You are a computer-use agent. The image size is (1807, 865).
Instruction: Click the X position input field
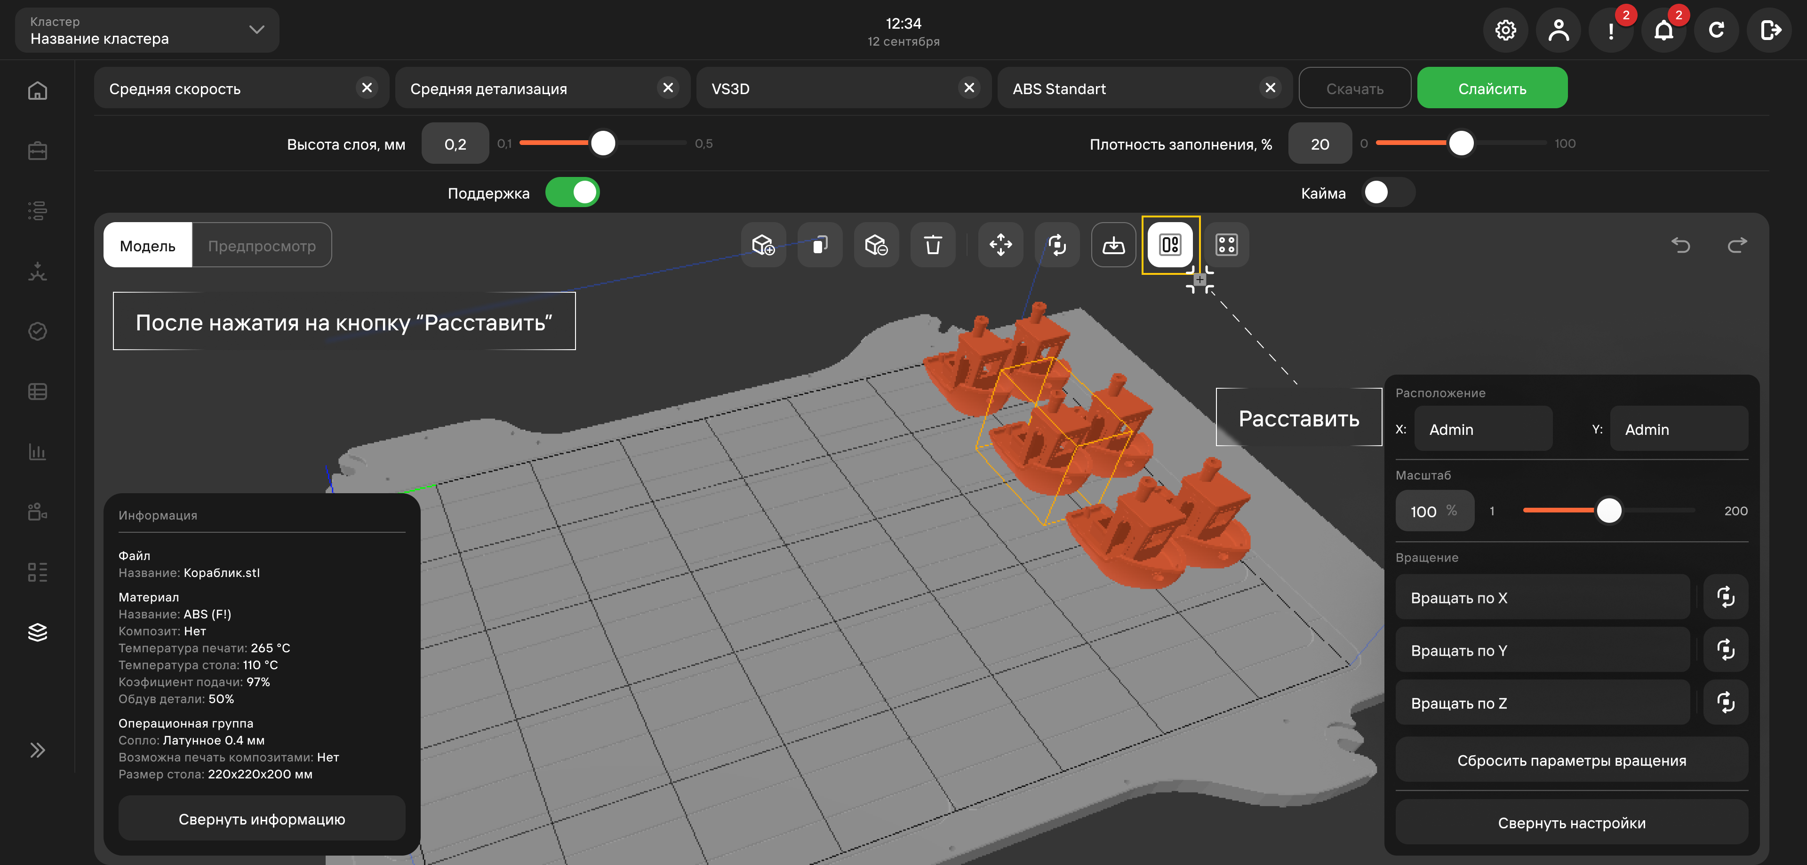click(1483, 429)
